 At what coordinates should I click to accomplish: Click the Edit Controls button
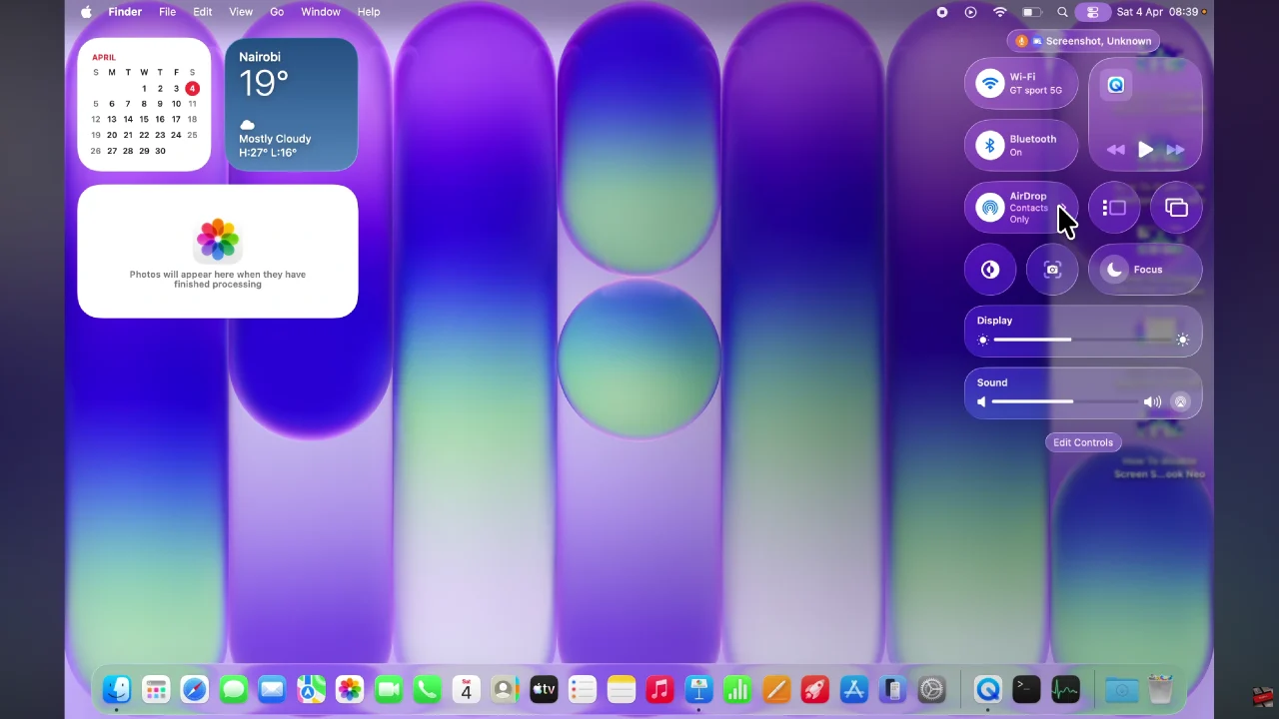point(1082,442)
